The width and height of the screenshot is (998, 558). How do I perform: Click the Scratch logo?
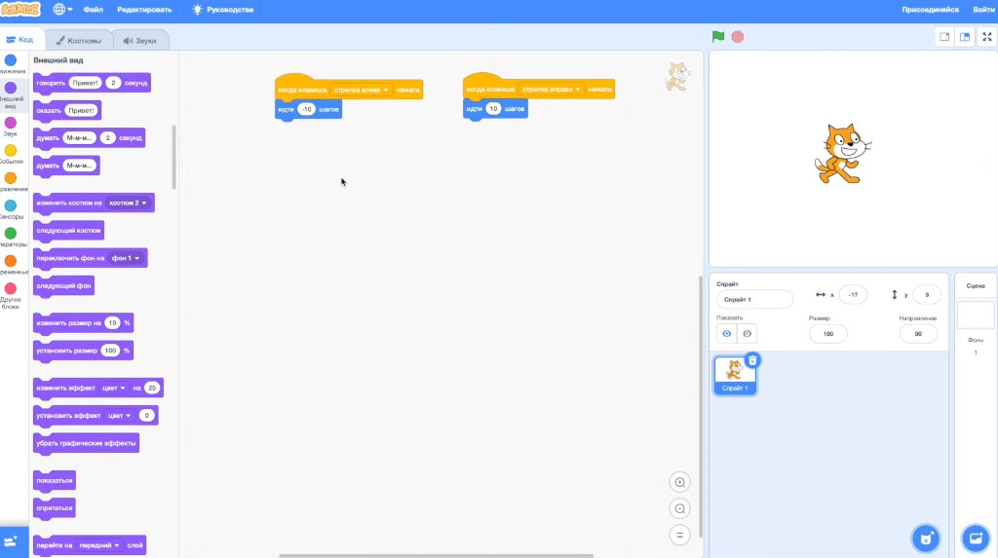20,9
